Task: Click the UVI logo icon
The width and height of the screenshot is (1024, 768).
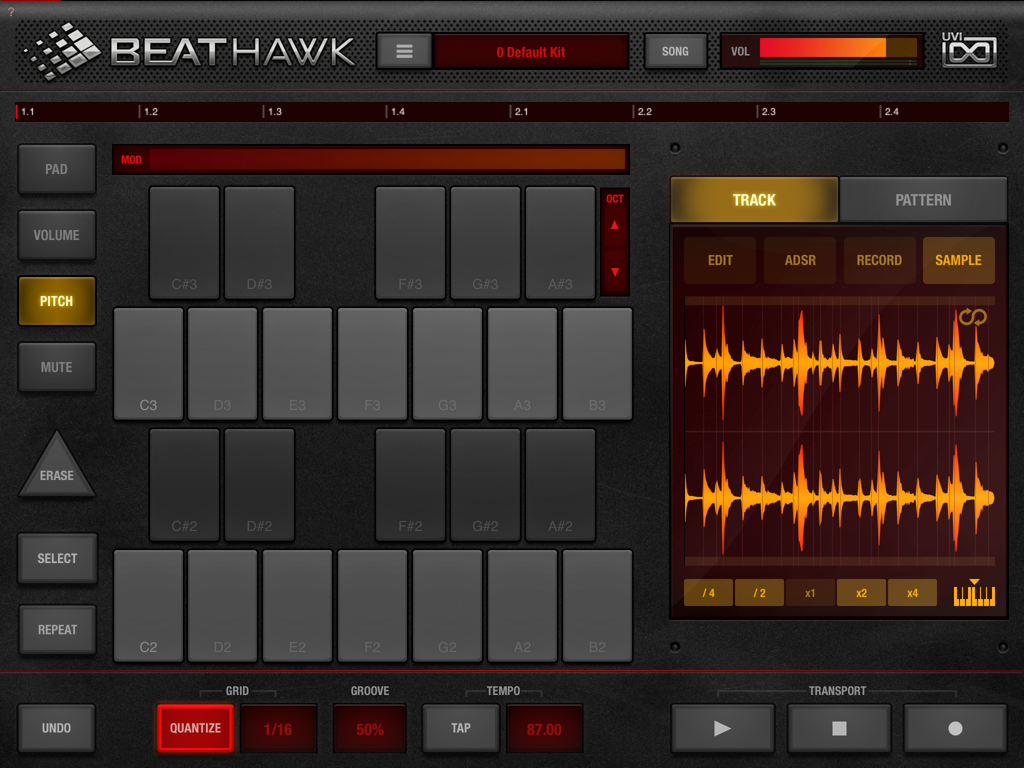Action: 969,50
